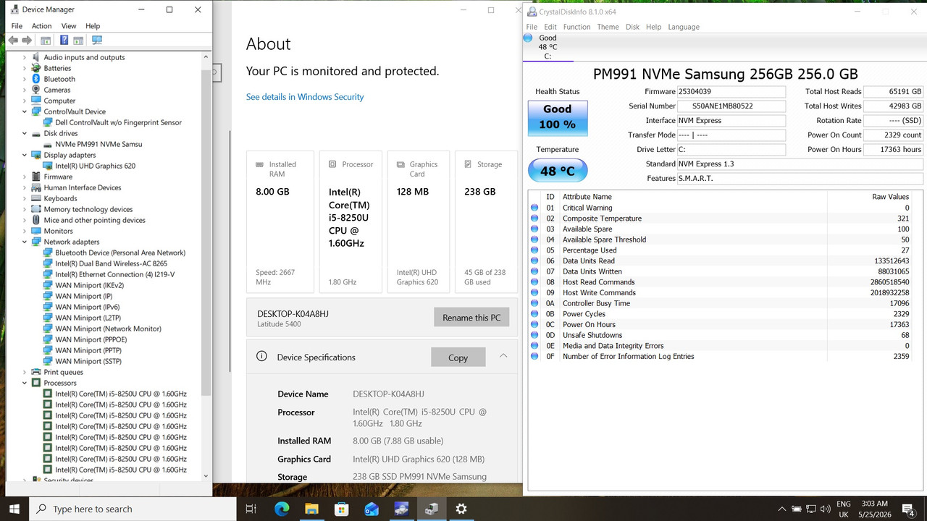The image size is (927, 521).
Task: Open Outlook from the taskbar
Action: tap(372, 509)
